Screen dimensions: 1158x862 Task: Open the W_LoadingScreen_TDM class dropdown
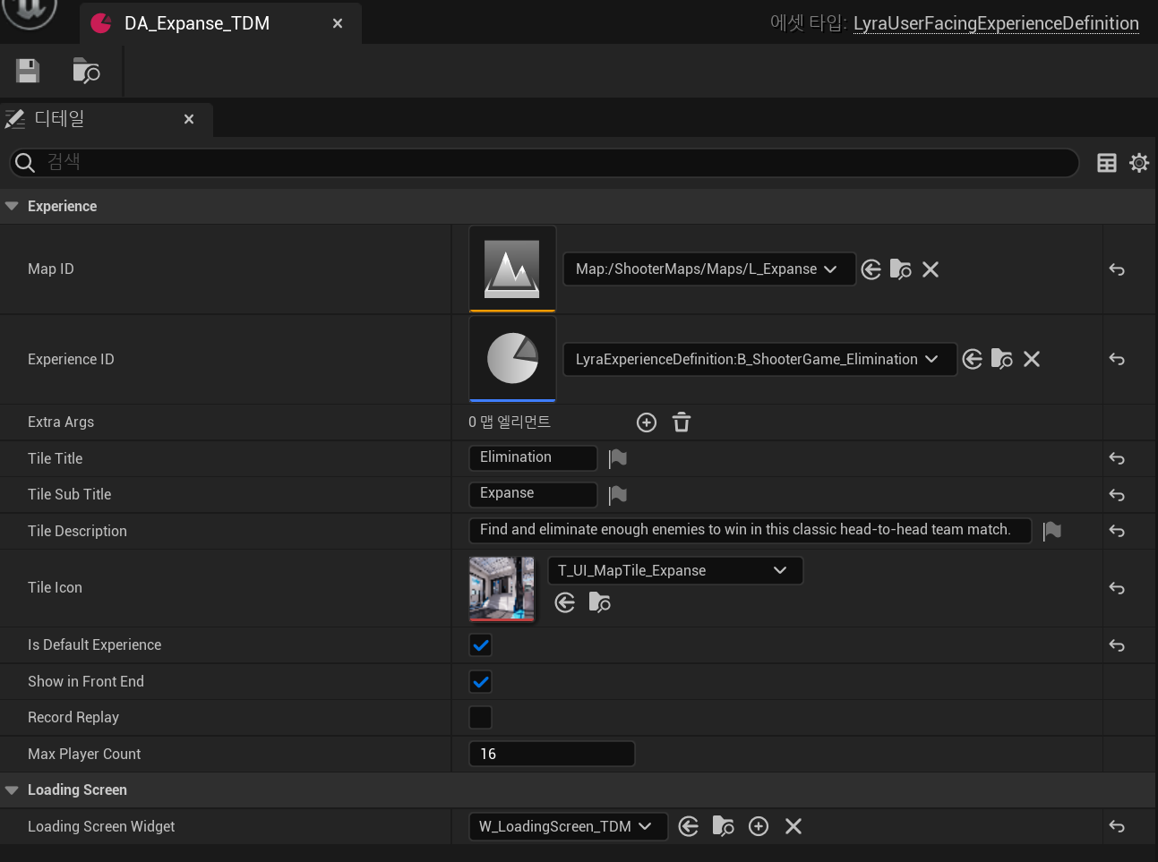coord(568,826)
